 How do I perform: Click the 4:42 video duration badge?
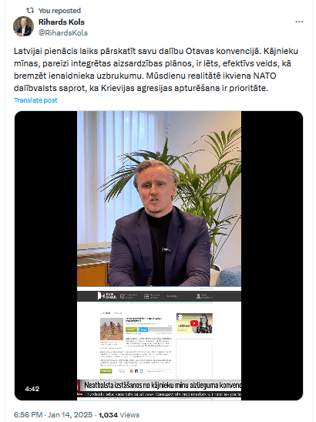tap(32, 389)
